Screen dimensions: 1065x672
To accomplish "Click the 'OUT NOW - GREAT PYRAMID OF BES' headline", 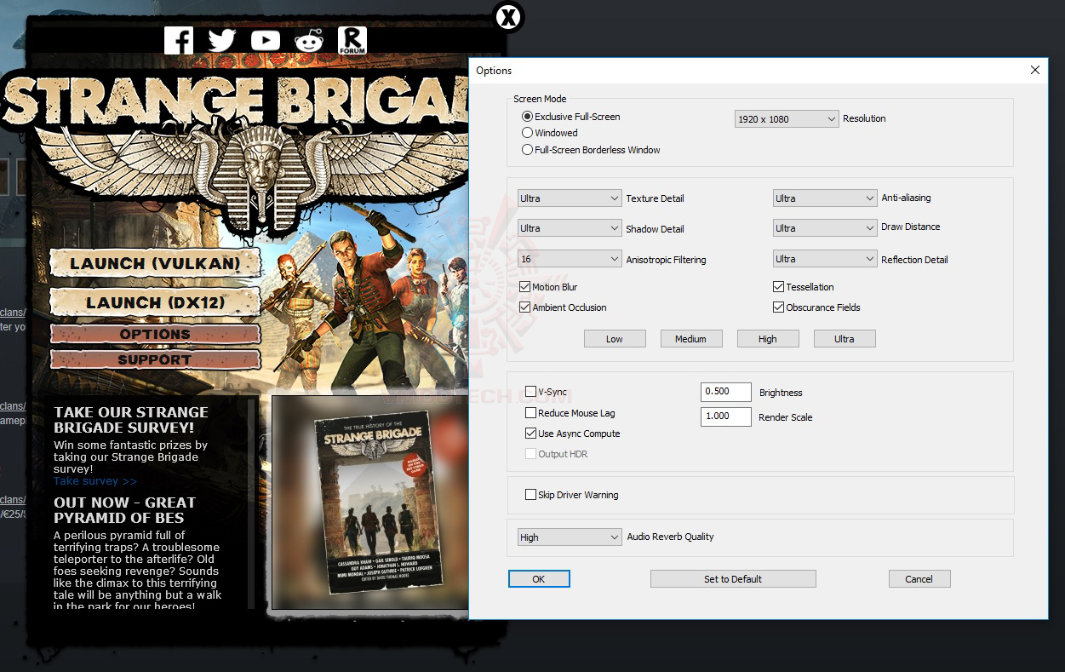I will click(x=124, y=510).
